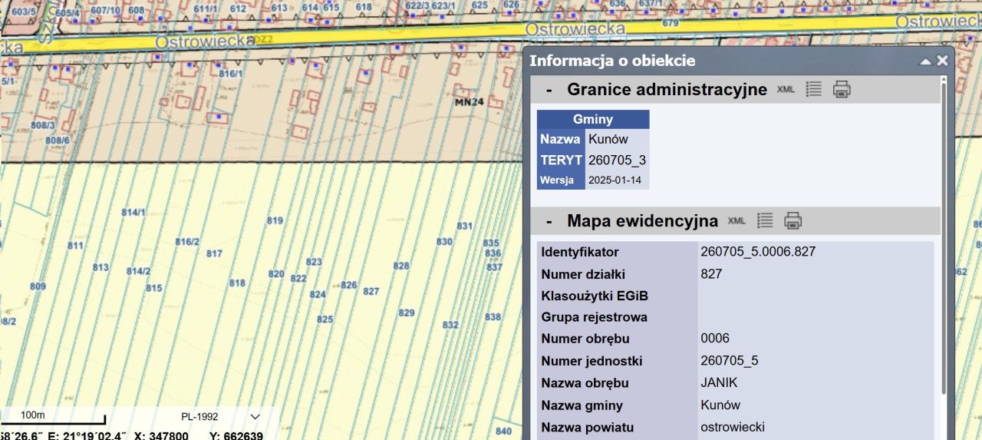The image size is (982, 440).
Task: Click parcel 818 on the map
Action: pos(237,283)
